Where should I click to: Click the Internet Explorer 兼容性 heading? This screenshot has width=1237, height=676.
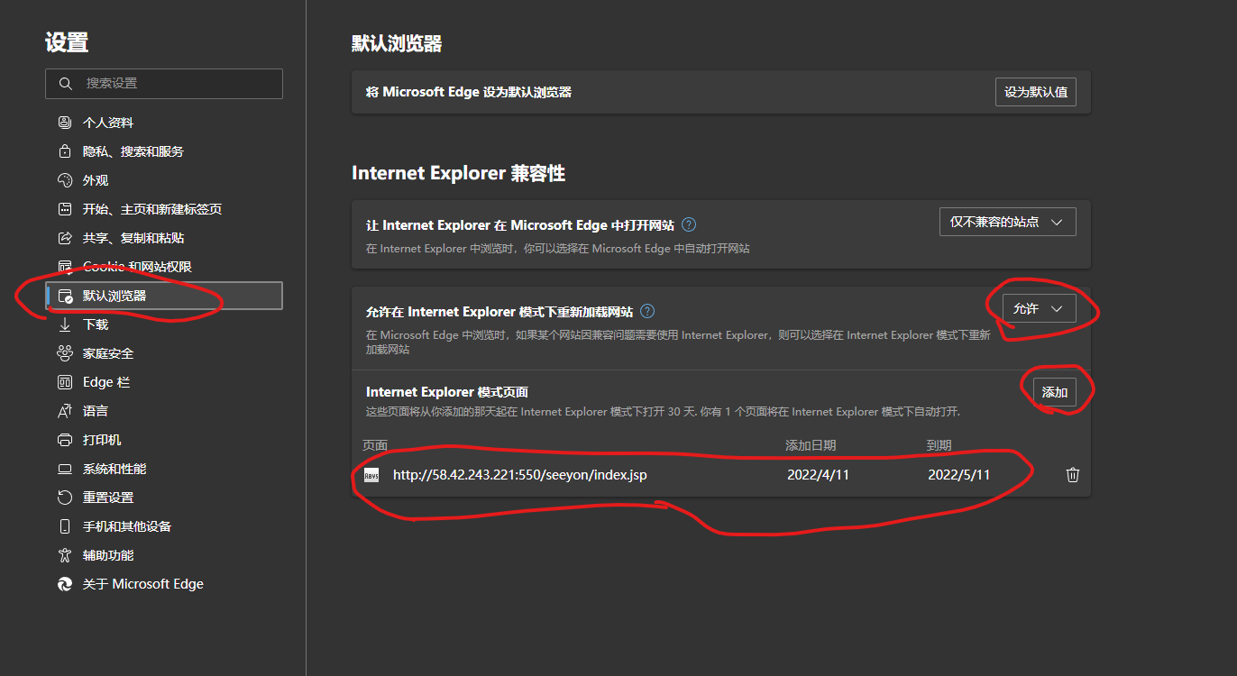click(458, 174)
